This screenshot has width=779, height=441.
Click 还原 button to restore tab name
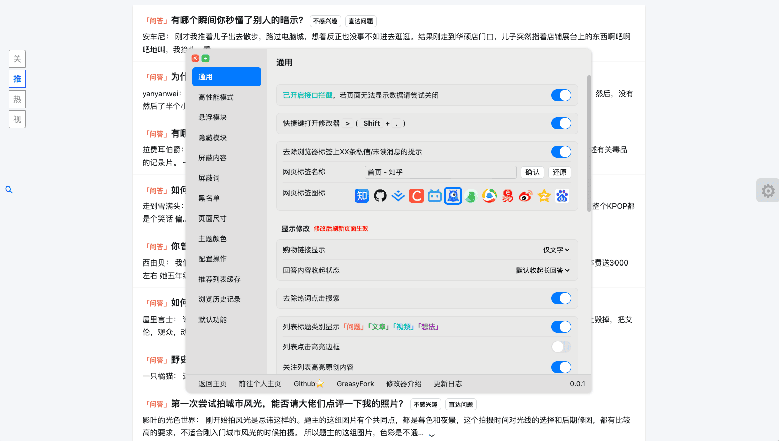(x=560, y=172)
